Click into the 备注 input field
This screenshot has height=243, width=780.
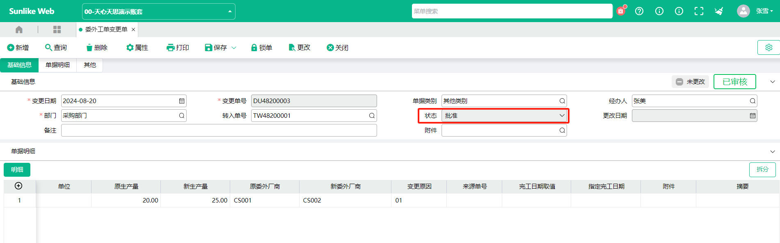[219, 130]
